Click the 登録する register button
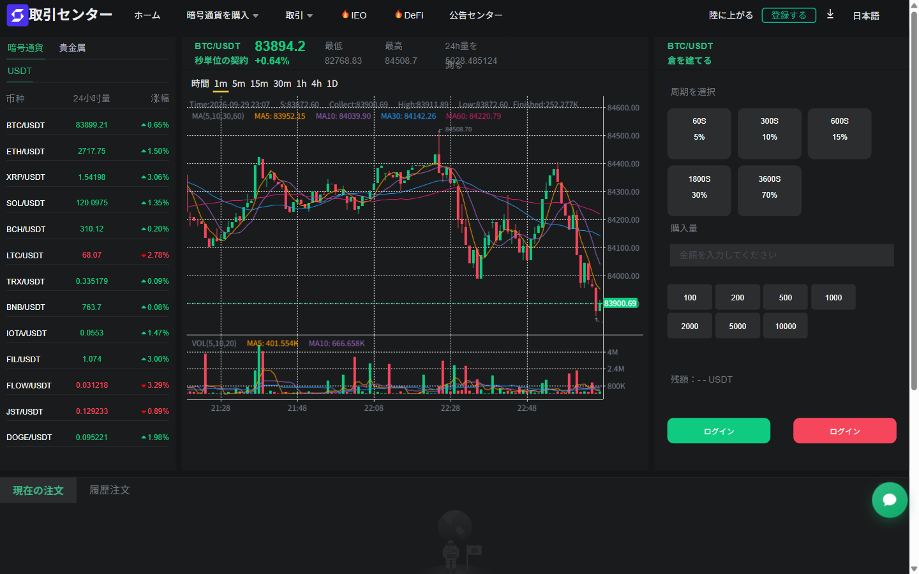This screenshot has width=919, height=574. click(x=789, y=15)
